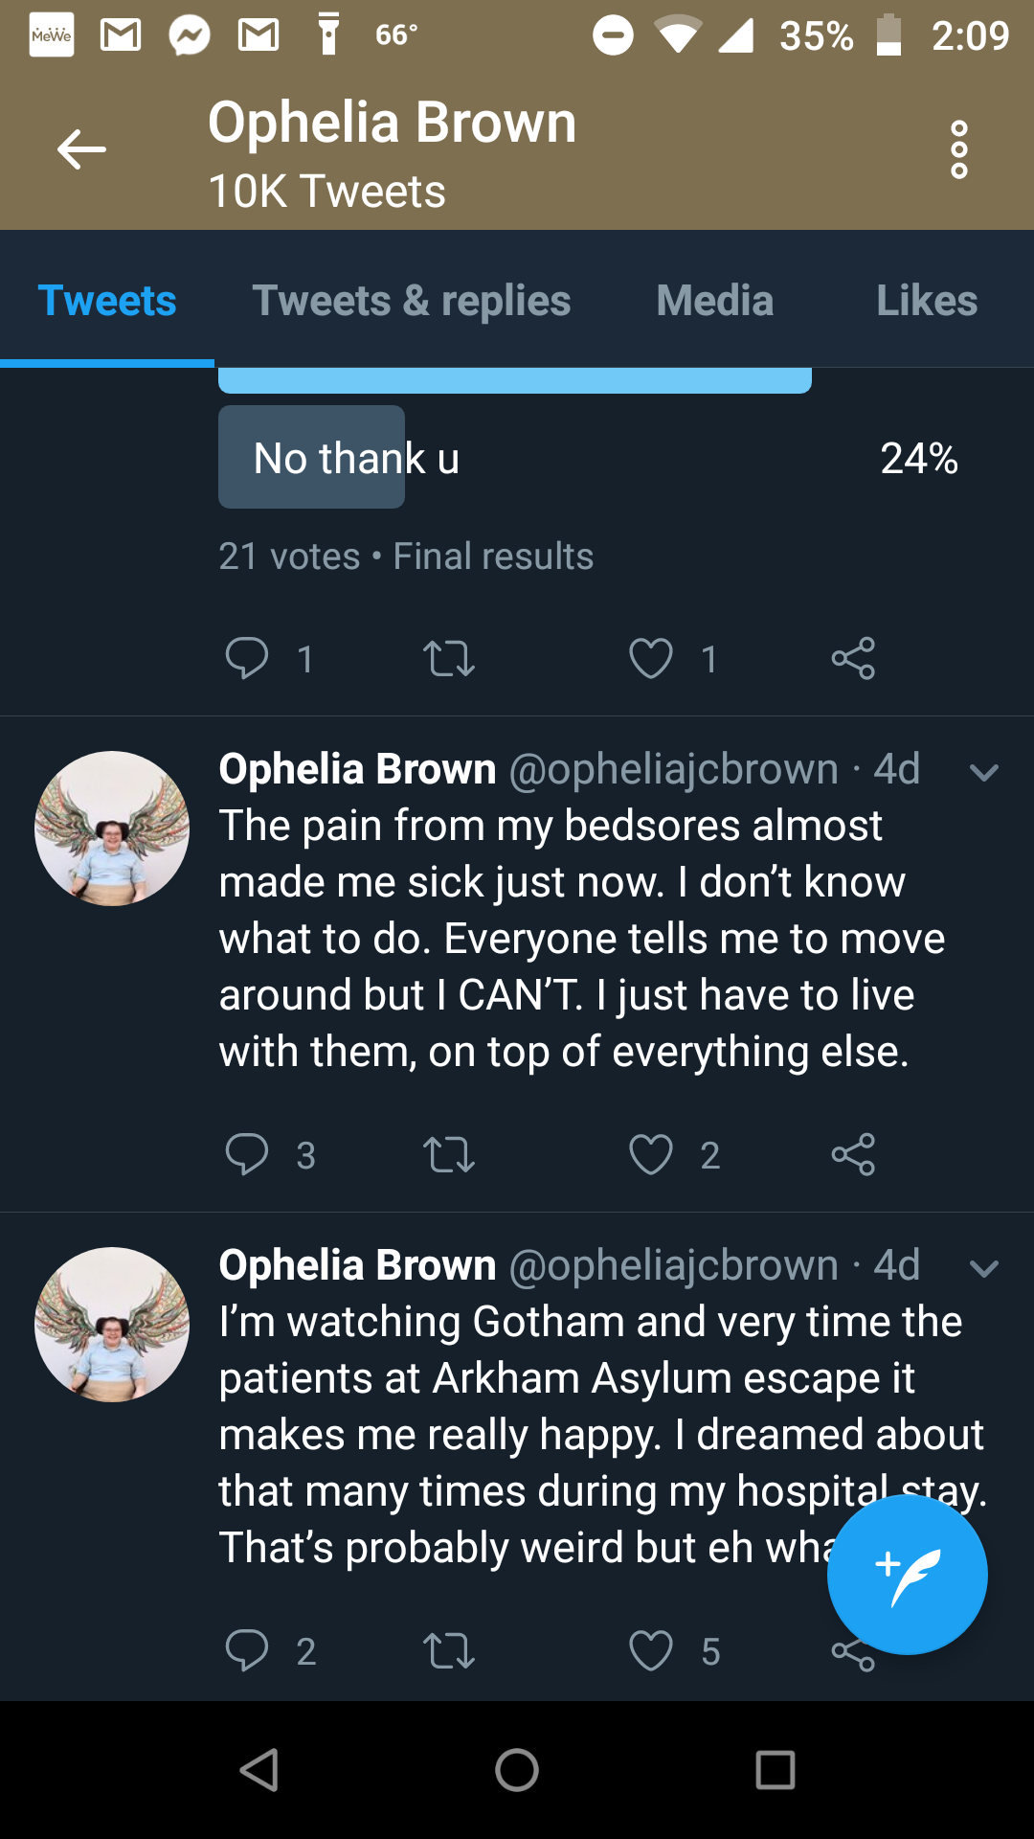Open profile picture on Gotham tweet
This screenshot has width=1034, height=1839.
112,1325
